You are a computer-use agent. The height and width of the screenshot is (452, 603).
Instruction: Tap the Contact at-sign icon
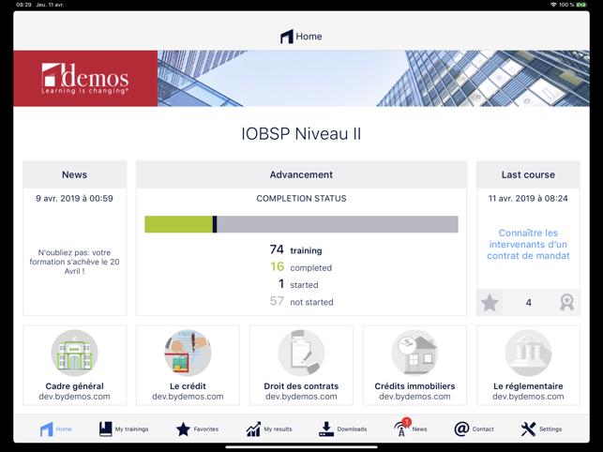461,429
